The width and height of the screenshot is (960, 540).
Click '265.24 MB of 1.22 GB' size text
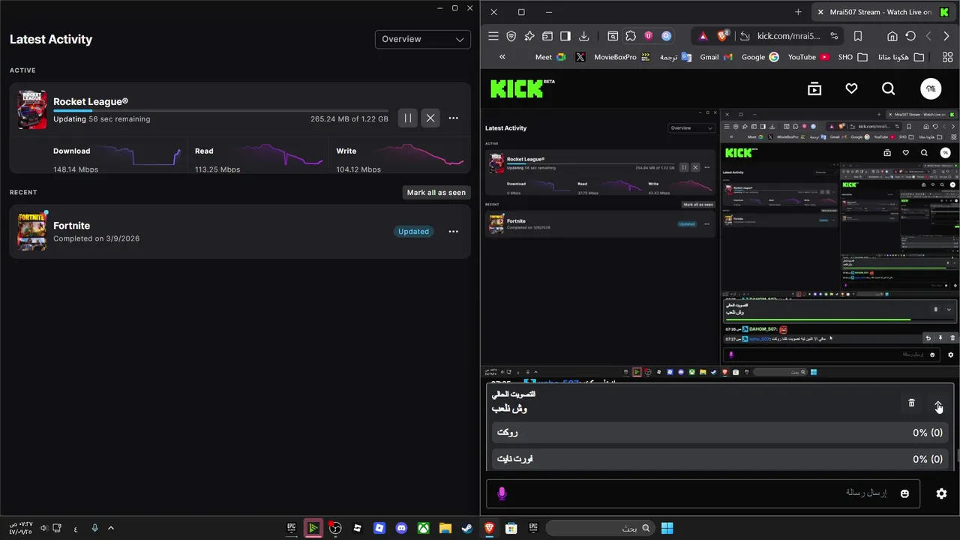pos(349,119)
